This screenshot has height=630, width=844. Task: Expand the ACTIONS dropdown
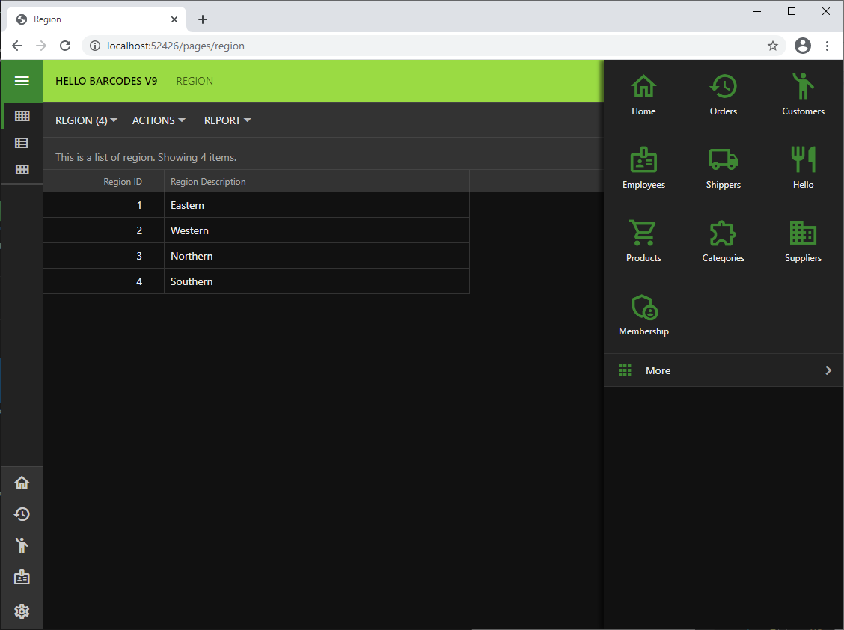[159, 120]
